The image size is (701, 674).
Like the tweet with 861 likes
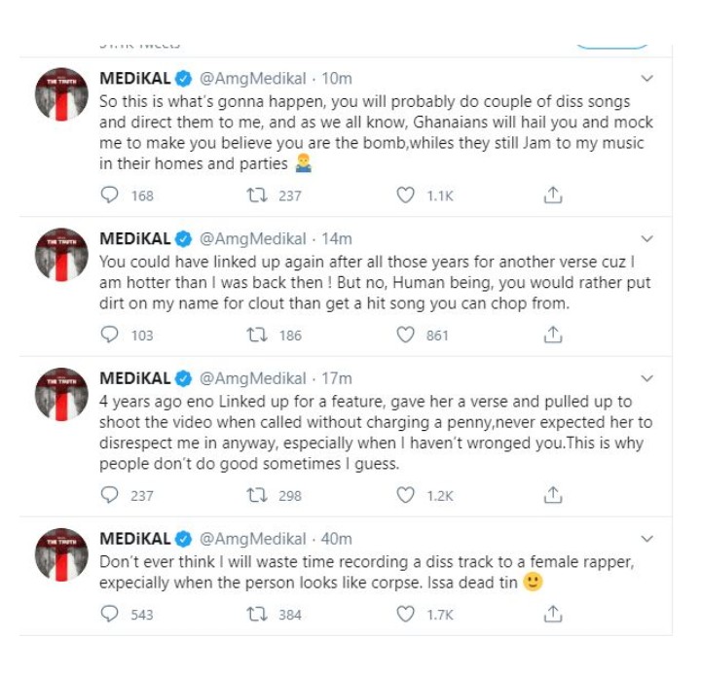(x=406, y=335)
